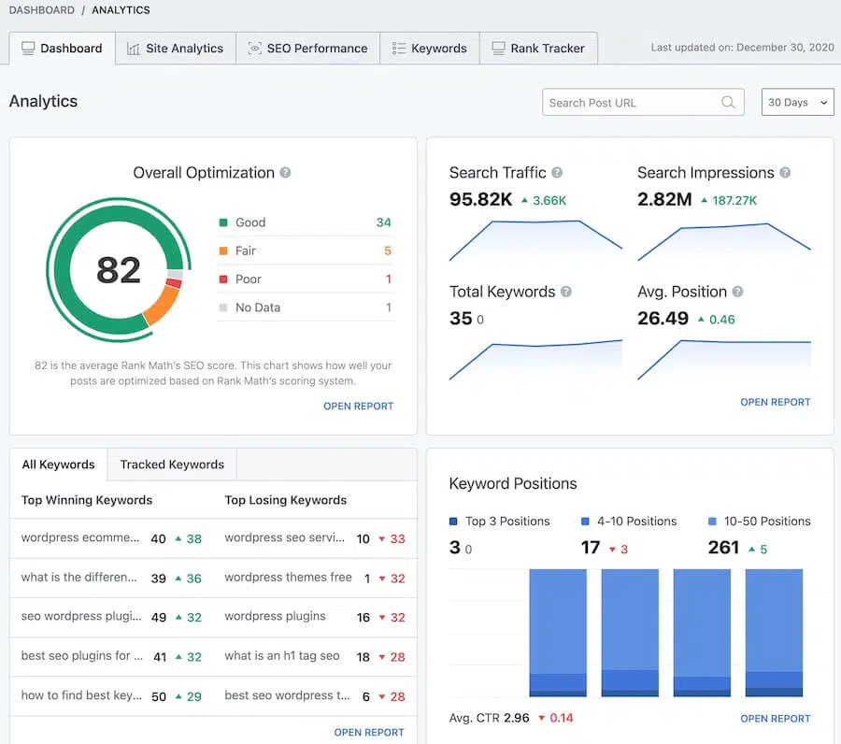
Task: Click the SEO Performance magnifier icon
Action: click(254, 48)
